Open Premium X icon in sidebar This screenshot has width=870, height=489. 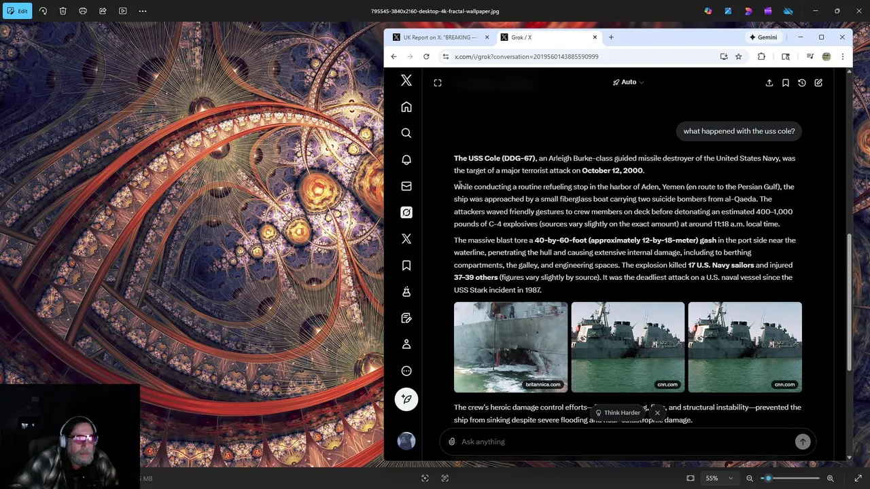click(406, 239)
